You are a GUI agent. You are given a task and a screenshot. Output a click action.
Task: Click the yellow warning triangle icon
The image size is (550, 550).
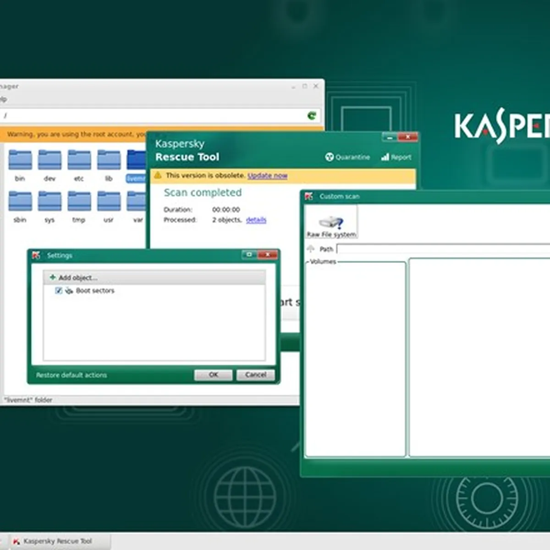[158, 175]
